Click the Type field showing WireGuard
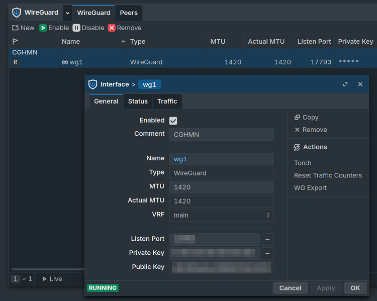Screen dimensions: 377x301 coord(222,173)
